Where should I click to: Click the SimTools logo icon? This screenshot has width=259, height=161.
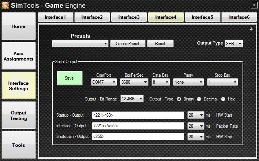[x=5, y=5]
